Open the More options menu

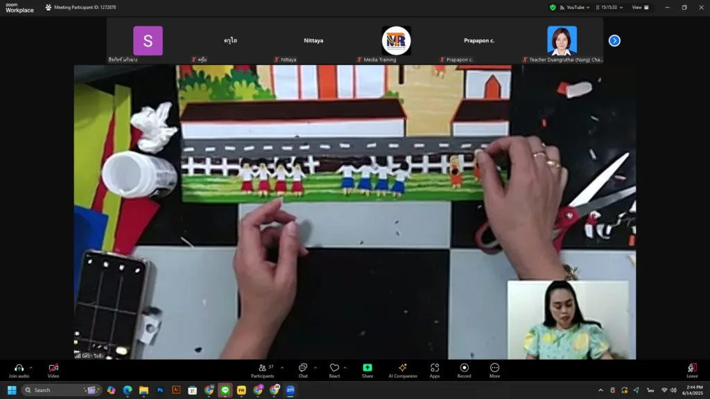pos(494,368)
